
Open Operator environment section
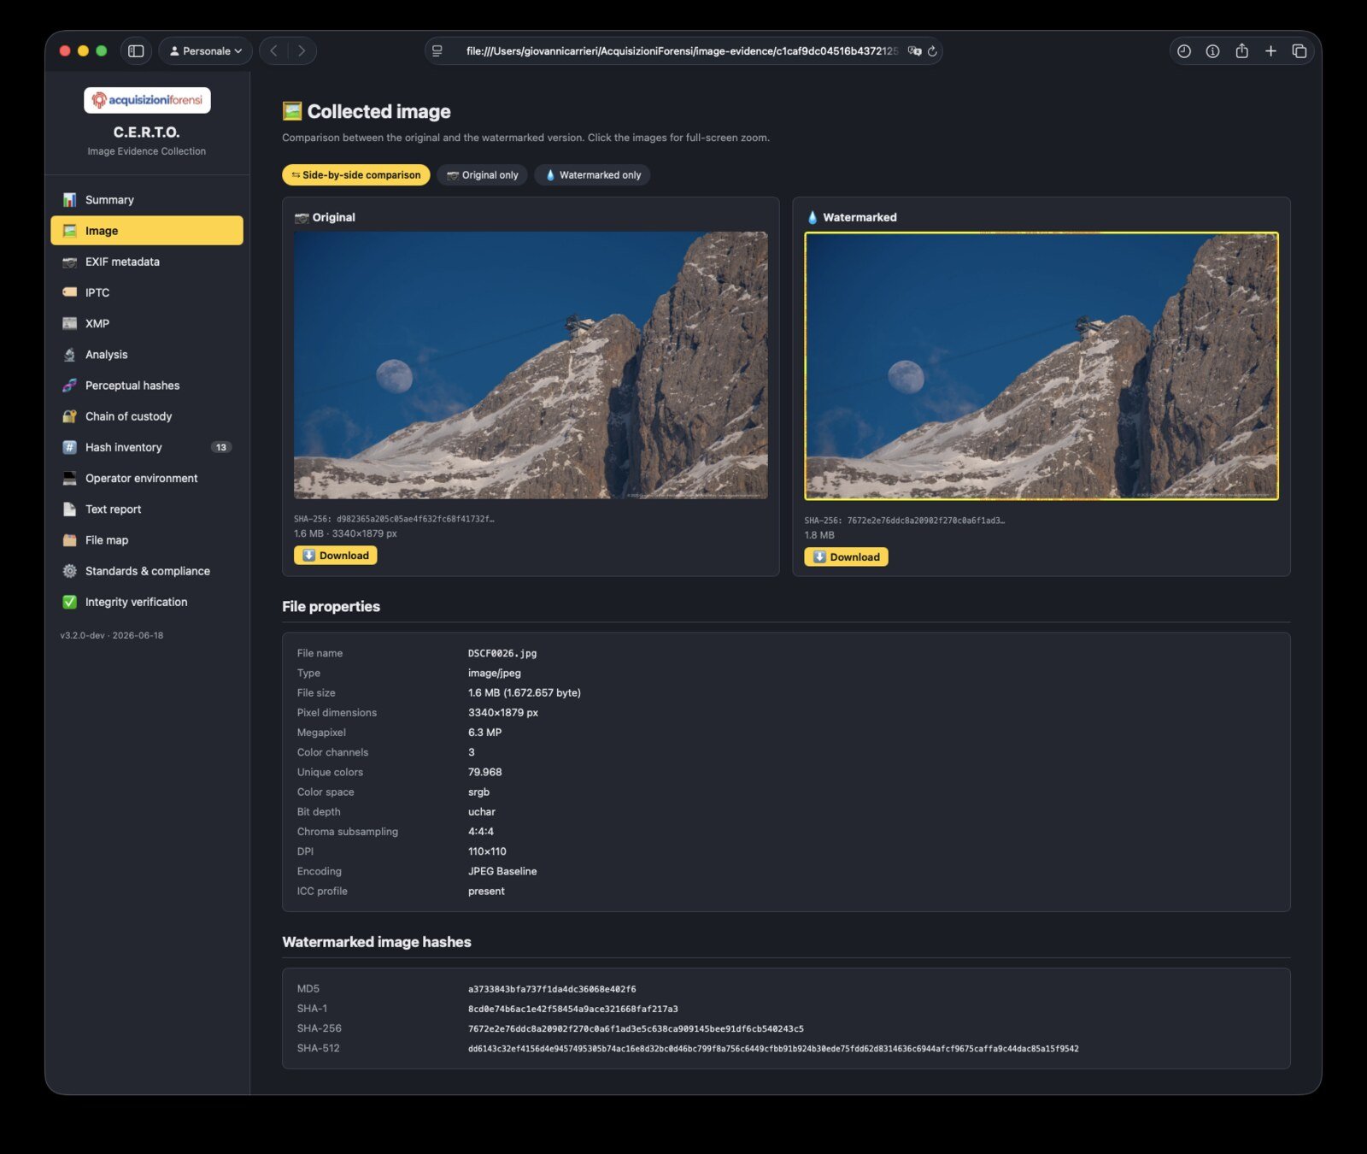(146, 478)
